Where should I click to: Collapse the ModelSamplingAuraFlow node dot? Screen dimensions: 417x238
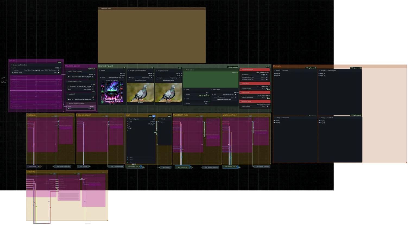click(x=67, y=104)
